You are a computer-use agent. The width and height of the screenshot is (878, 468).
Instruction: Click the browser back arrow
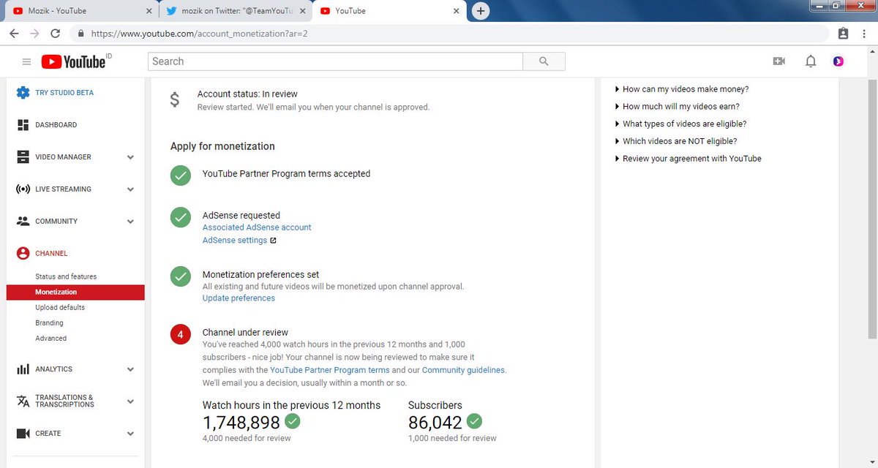tap(14, 34)
